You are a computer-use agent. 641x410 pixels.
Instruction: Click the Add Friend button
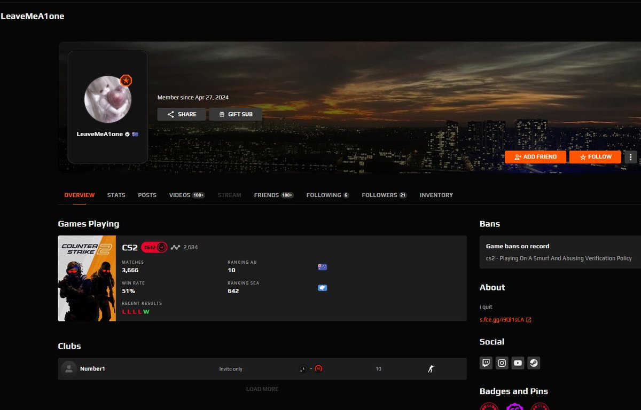coord(535,157)
